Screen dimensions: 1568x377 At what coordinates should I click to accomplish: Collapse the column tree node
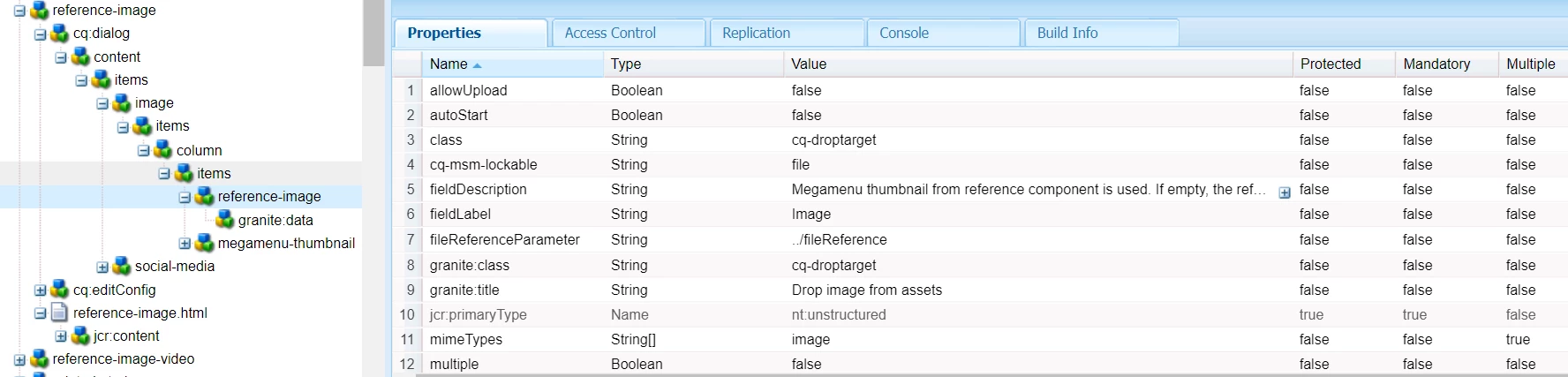[144, 151]
